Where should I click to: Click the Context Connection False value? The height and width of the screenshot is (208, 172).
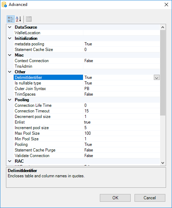[x=122, y=61]
